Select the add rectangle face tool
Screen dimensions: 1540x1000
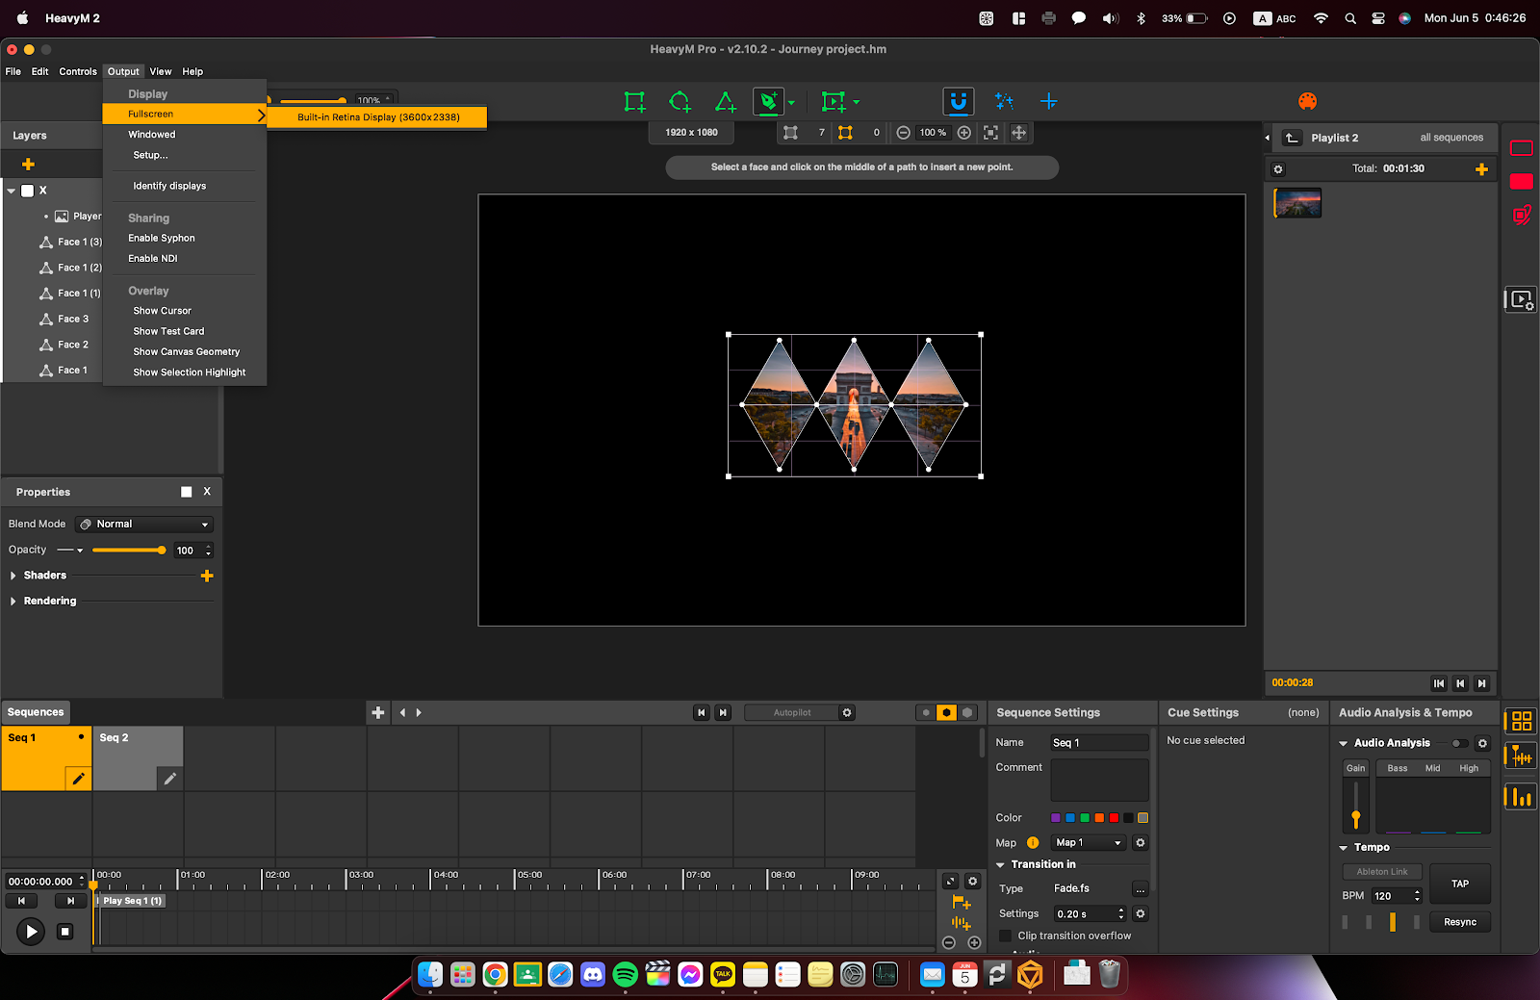pos(634,102)
